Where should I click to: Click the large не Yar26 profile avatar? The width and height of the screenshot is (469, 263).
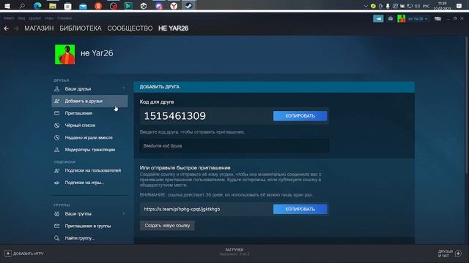click(65, 55)
